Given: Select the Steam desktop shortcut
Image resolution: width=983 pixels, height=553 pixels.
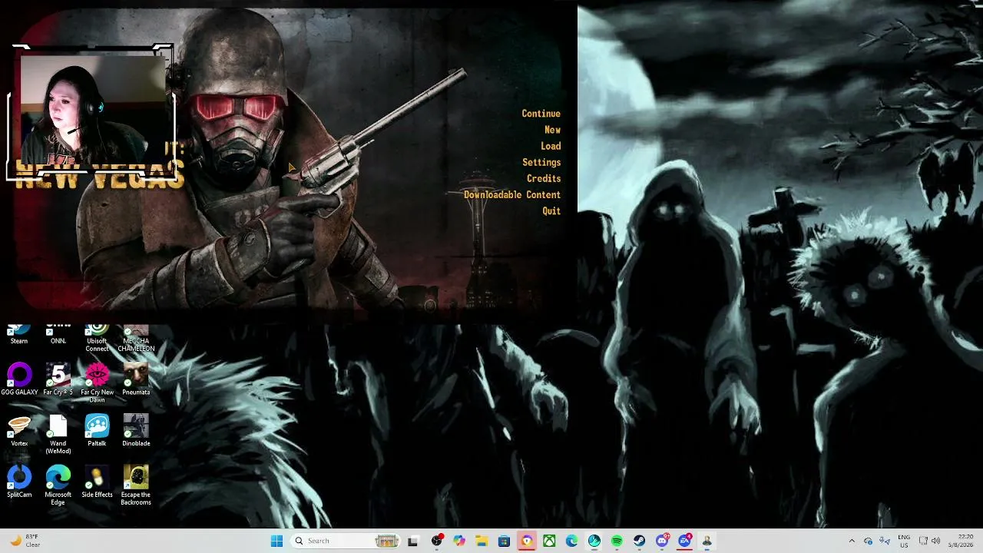Looking at the screenshot, I should [x=19, y=335].
